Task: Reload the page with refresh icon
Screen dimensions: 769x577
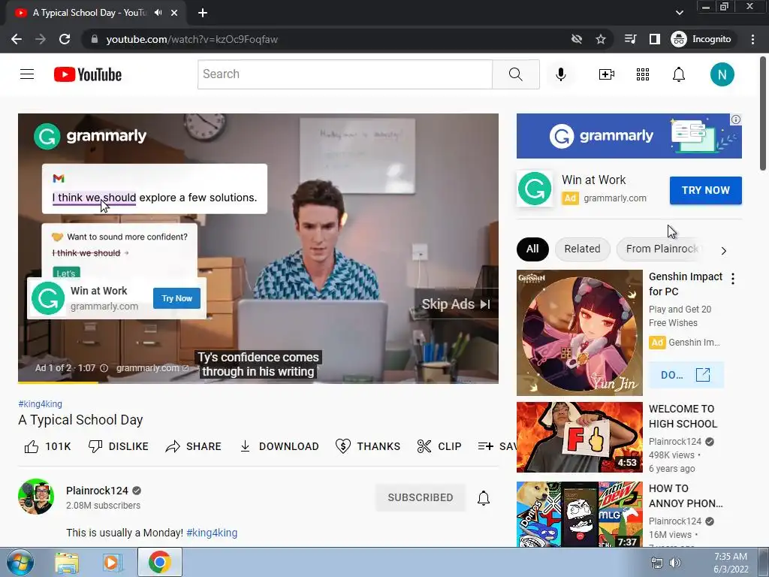Action: (x=65, y=39)
